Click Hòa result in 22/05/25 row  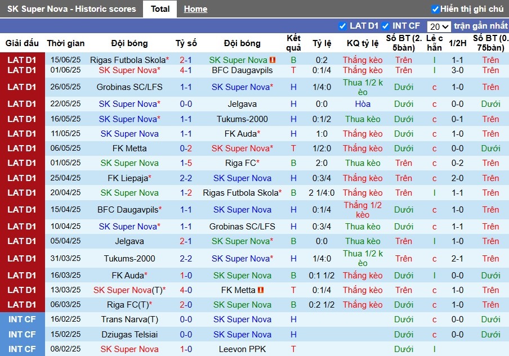[x=363, y=103]
